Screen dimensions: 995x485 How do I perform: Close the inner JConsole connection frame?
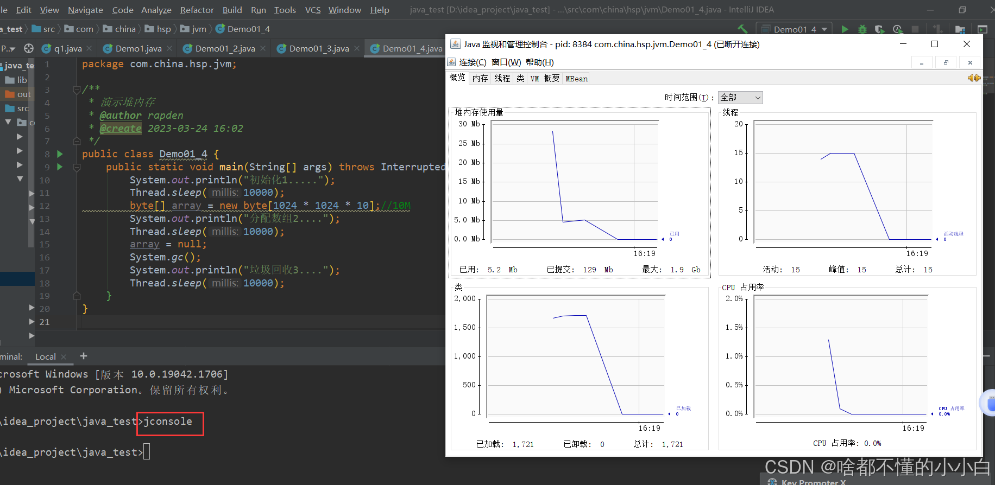point(970,62)
